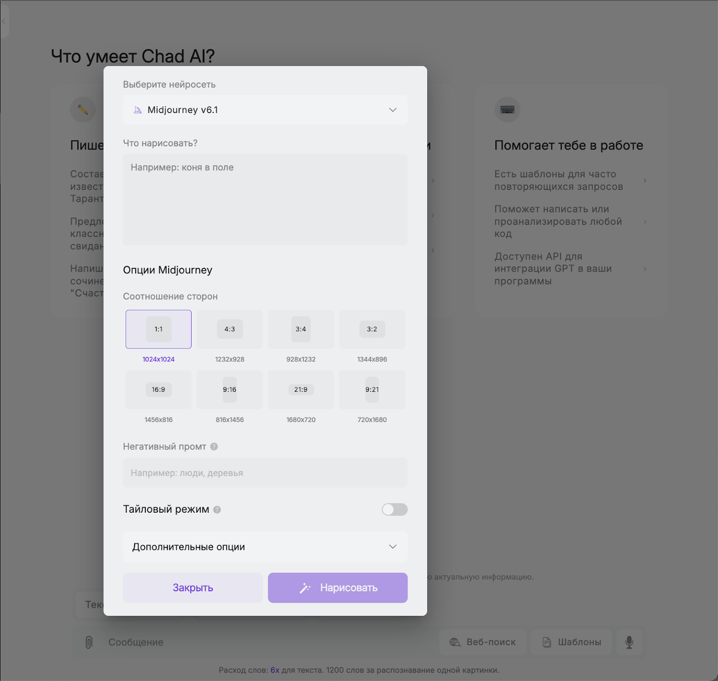718x681 pixels.
Task: Click the pencil icon on the writing card
Action: coord(83,110)
